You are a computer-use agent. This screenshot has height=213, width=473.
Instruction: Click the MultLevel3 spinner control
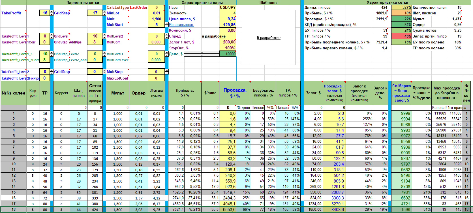pyautogui.click(x=166, y=54)
